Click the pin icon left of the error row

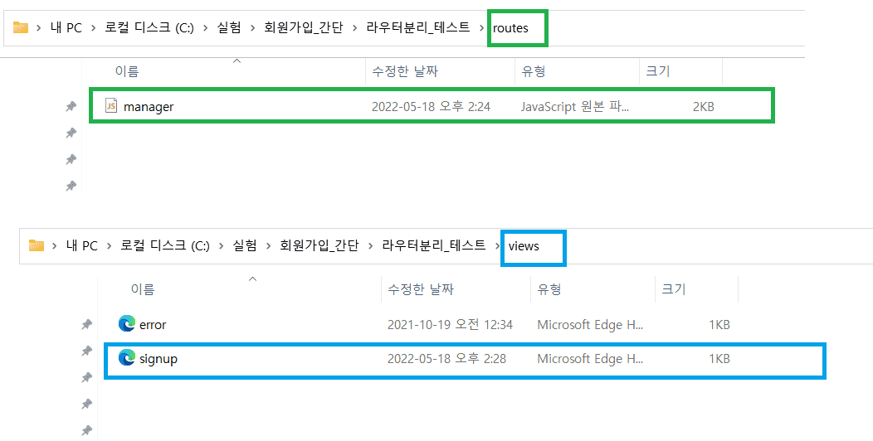(x=86, y=325)
